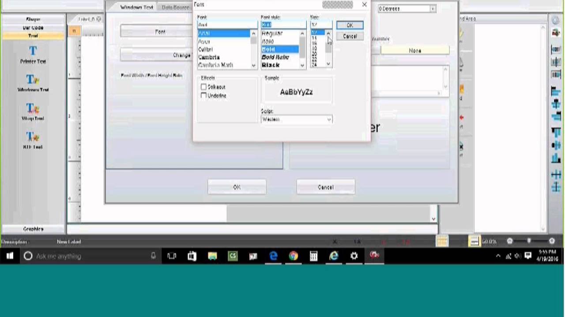Click the zoom in plus icon
565x317 pixels.
tap(552, 241)
